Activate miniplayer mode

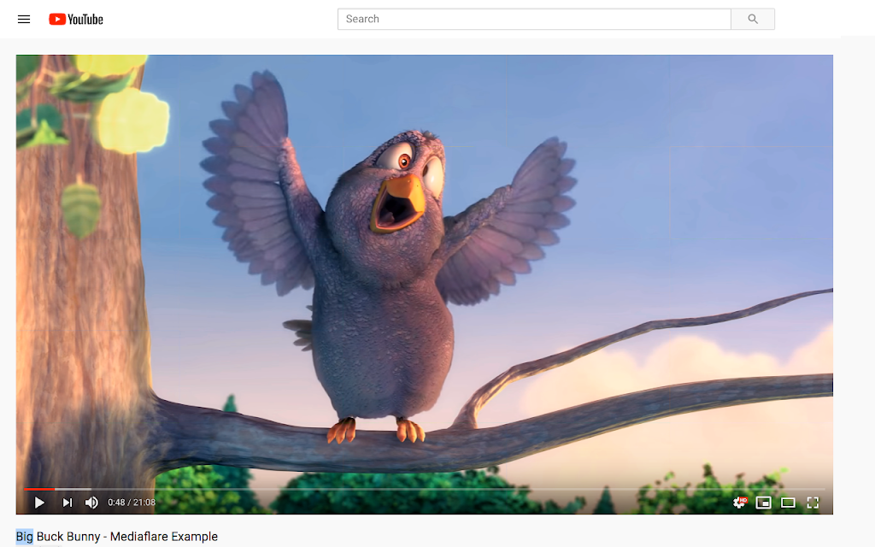click(x=763, y=503)
